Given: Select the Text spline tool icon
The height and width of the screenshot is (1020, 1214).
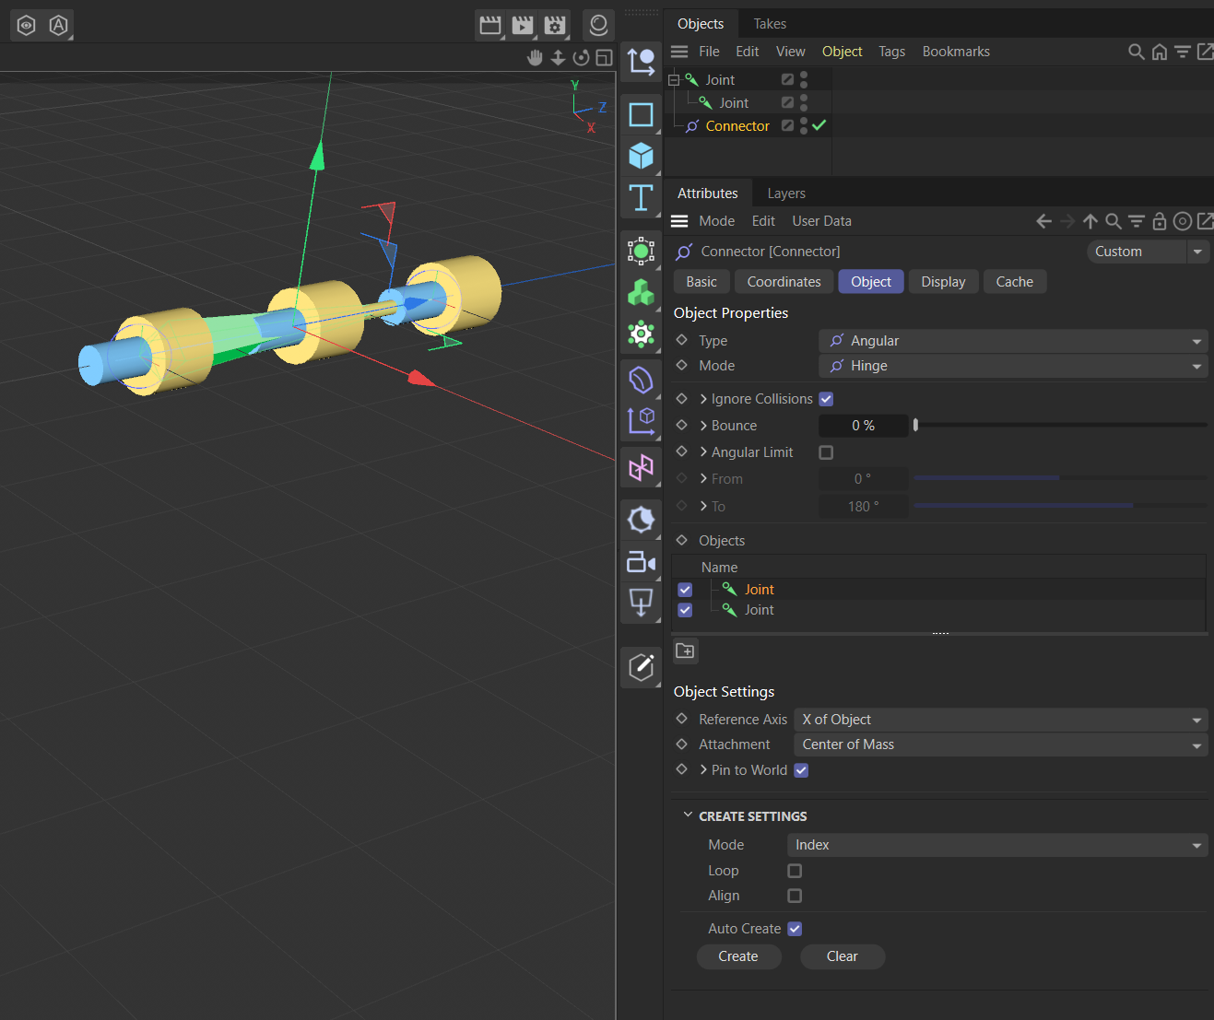Looking at the screenshot, I should [641, 198].
